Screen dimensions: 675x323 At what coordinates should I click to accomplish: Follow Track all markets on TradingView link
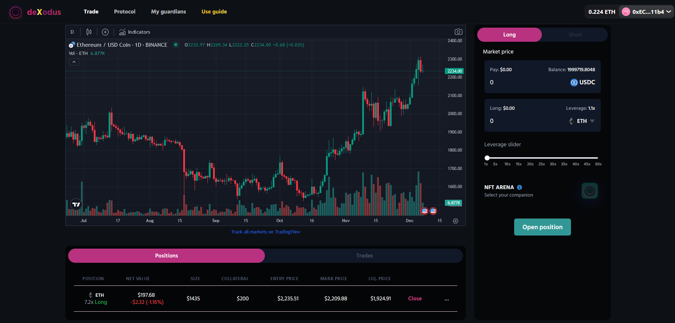tap(266, 232)
